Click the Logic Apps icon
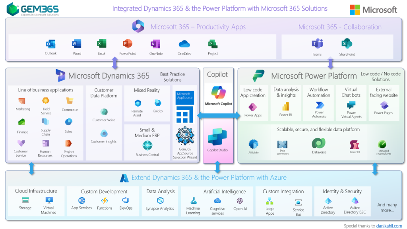 point(270,201)
